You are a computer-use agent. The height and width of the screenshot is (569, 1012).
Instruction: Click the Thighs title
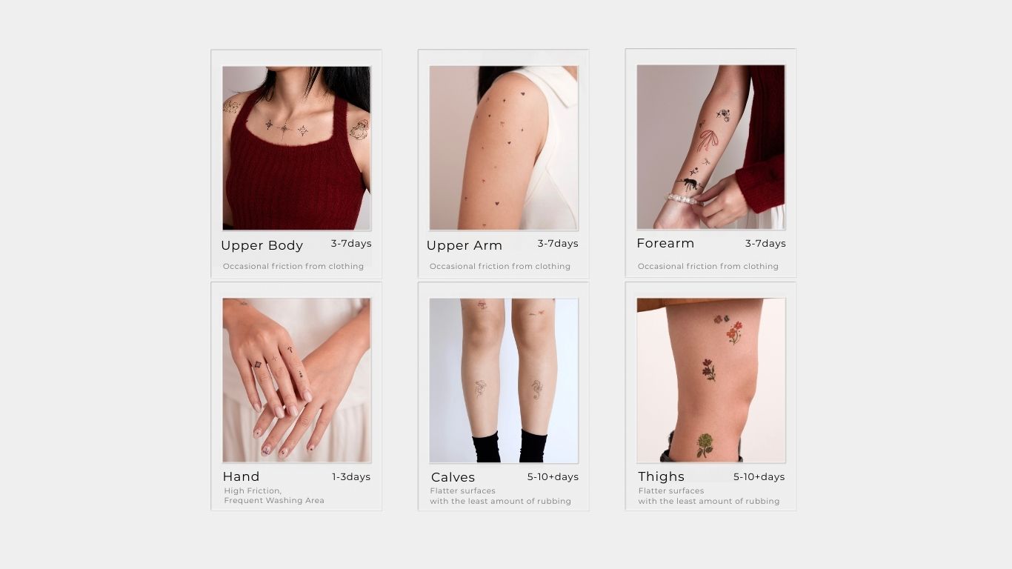(661, 476)
